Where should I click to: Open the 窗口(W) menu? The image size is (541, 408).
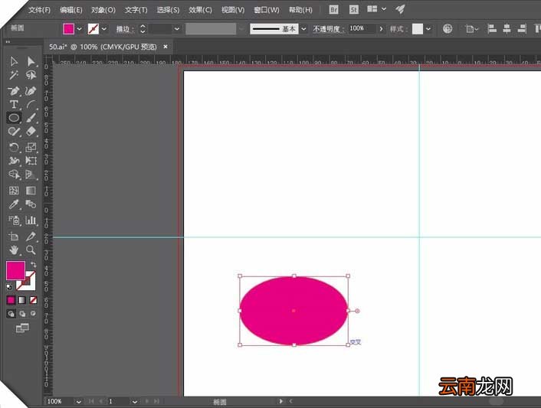point(267,10)
